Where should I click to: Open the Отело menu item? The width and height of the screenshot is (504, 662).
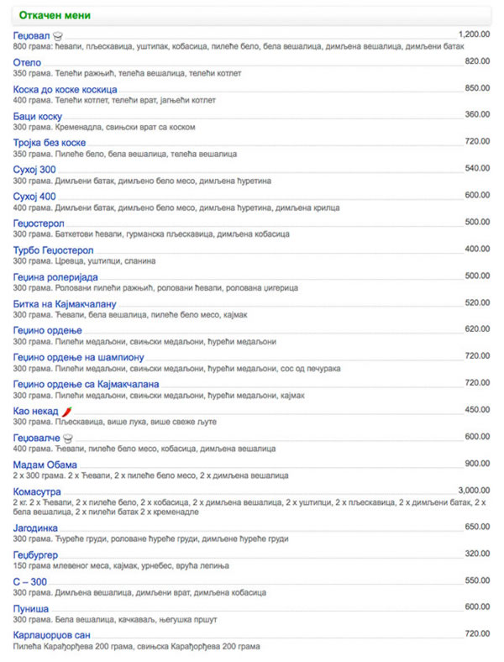coord(27,62)
